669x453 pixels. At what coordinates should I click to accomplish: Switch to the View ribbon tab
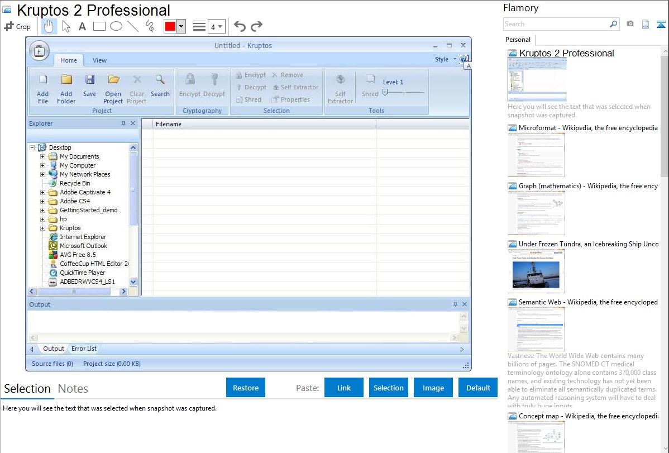[x=99, y=60]
